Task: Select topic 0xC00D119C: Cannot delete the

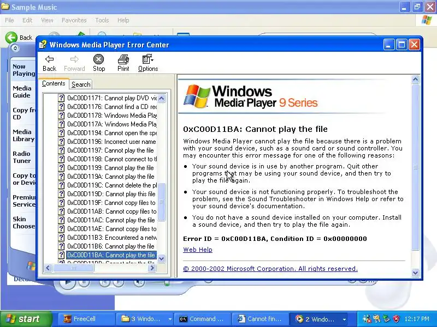Action: [x=112, y=185]
